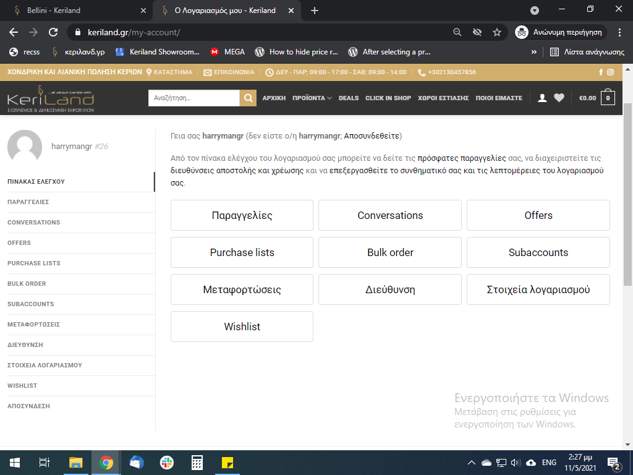The image size is (633, 475).
Task: Open the Subaccounts dashboard tile
Action: 538,252
